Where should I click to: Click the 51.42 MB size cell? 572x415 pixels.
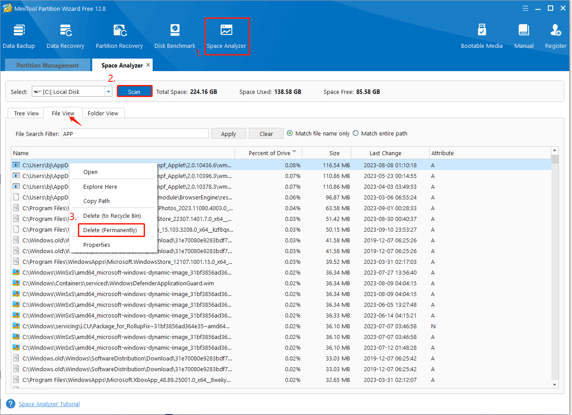(337, 219)
